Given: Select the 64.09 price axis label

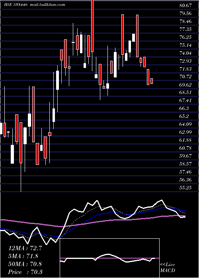Looking at the screenshot, I should point(185,124).
